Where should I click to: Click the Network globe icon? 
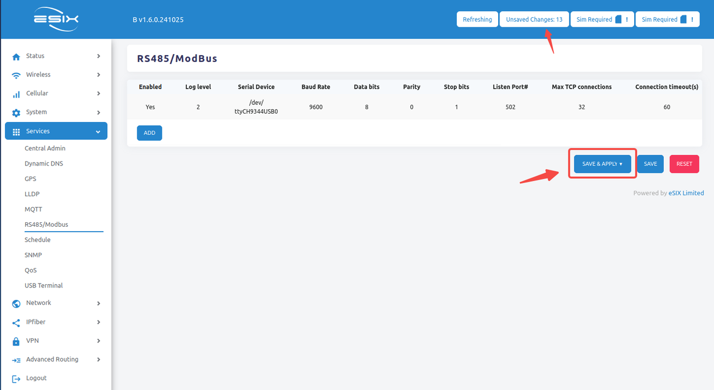[x=16, y=304]
